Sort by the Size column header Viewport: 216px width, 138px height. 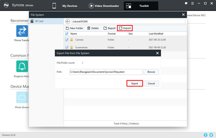pyautogui.click(x=130, y=33)
